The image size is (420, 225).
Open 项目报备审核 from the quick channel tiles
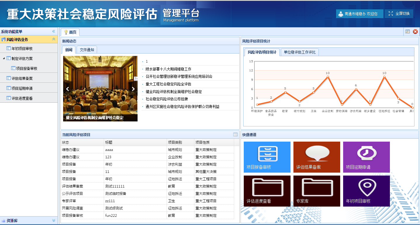[266, 157]
